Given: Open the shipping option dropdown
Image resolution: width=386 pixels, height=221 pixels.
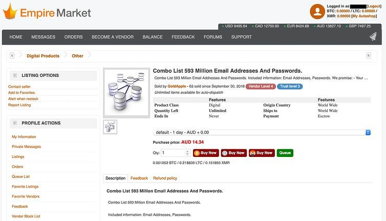Looking at the screenshot, I should click(262, 132).
